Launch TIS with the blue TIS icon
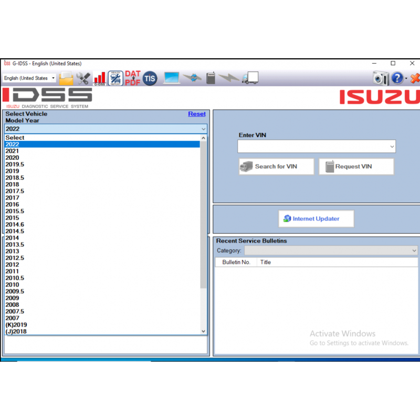The height and width of the screenshot is (420, 420). [150, 78]
